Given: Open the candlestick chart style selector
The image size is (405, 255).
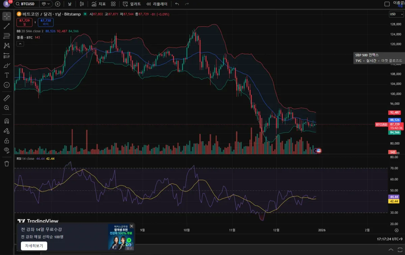Looking at the screenshot, I should 82,4.
